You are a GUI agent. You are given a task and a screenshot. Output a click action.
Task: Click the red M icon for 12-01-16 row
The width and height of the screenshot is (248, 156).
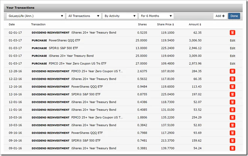232,102
